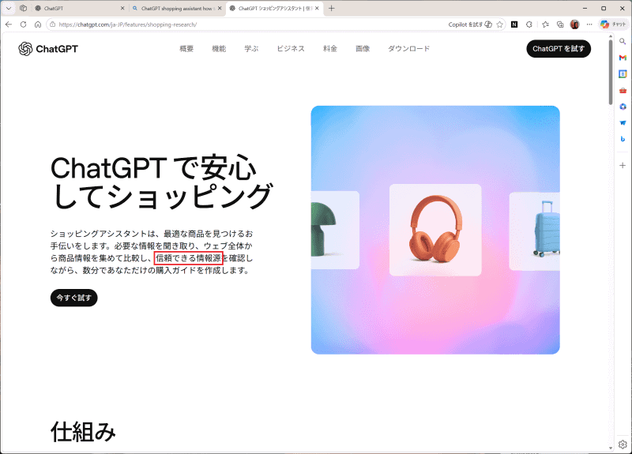Open the favorites list
632x454 pixels.
click(545, 24)
